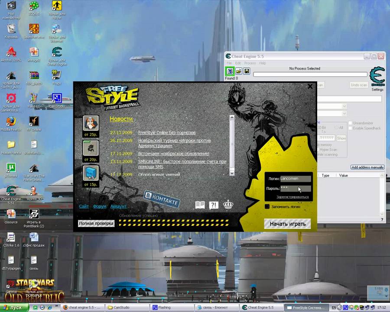
Task: Select the Fraps desktop icon
Action: point(57,78)
